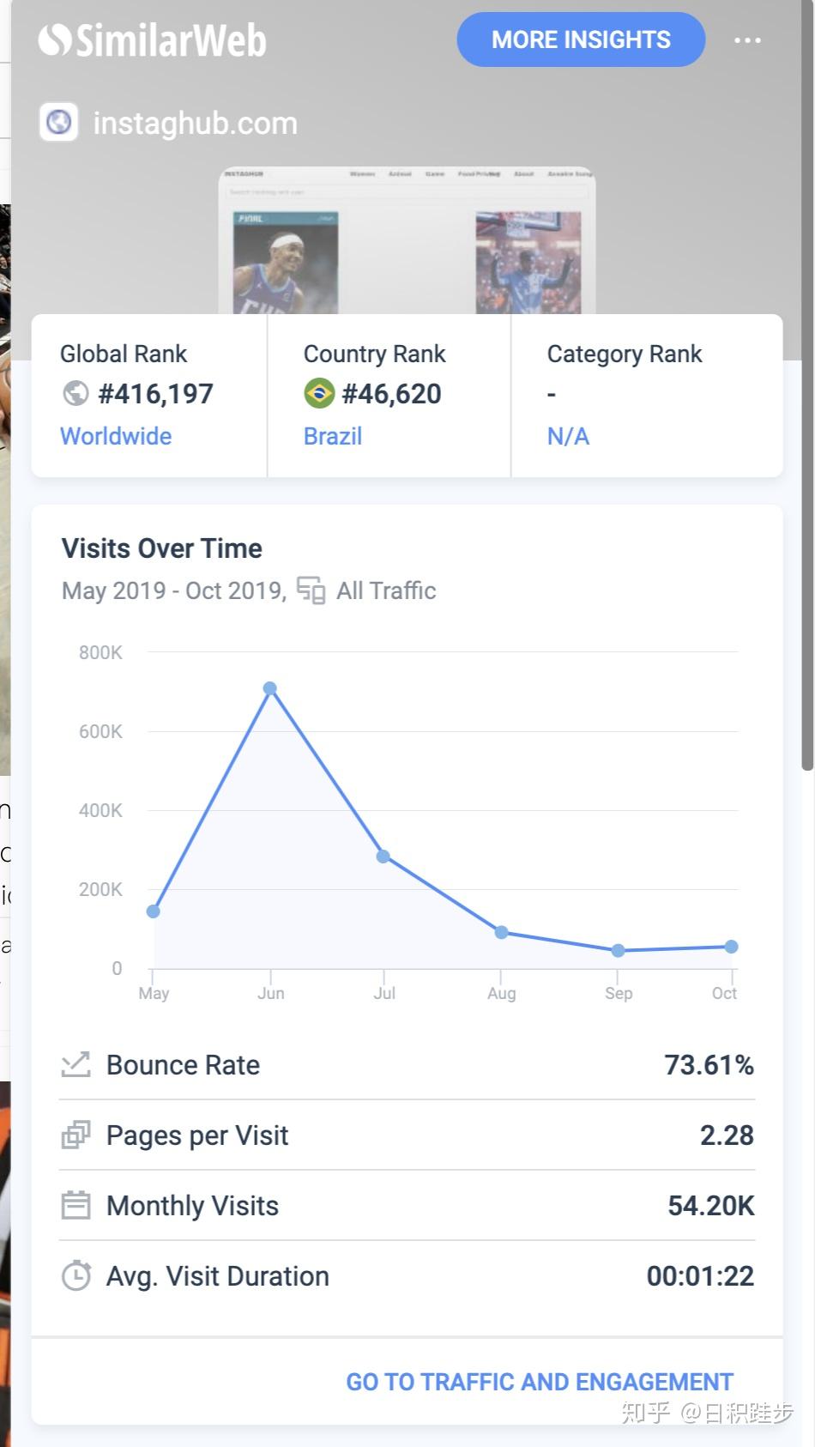Click the All Traffic devices icon
The width and height of the screenshot is (815, 1447).
311,590
